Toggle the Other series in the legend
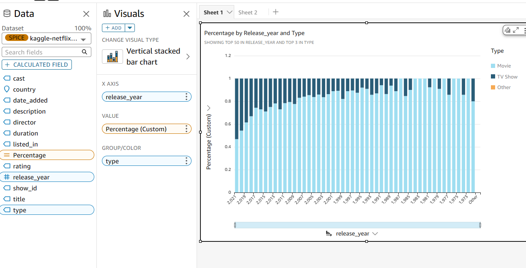Image resolution: width=526 pixels, height=268 pixels. pos(504,87)
